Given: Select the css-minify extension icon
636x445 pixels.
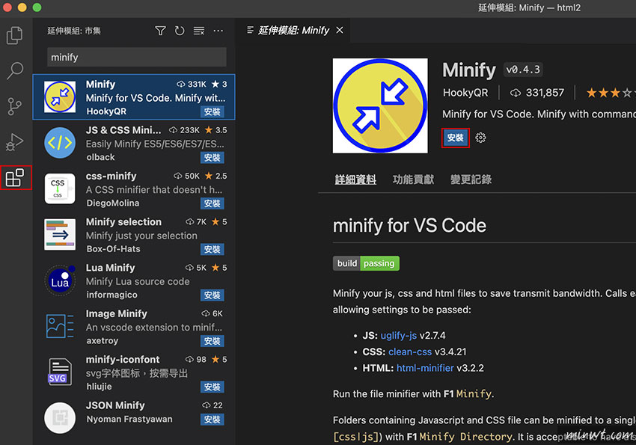Looking at the screenshot, I should 60,188.
